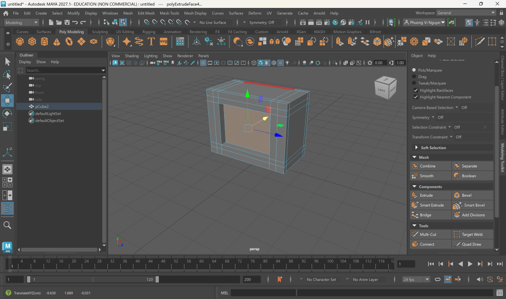The width and height of the screenshot is (506, 299).
Task: Click the Undo arrow icon
Action: (x=75, y=22)
